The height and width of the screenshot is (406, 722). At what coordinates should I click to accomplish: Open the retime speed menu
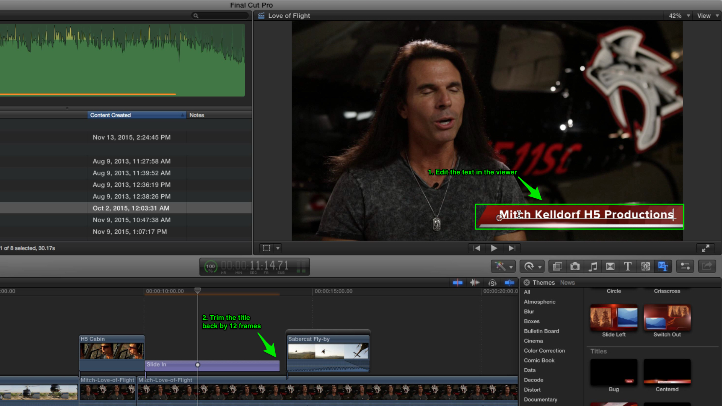[532, 267]
